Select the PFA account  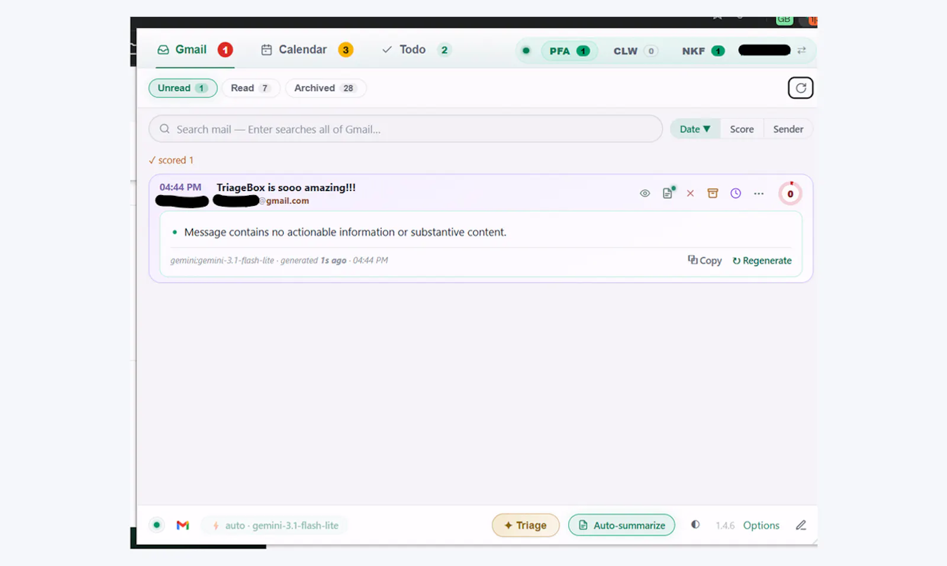click(569, 51)
